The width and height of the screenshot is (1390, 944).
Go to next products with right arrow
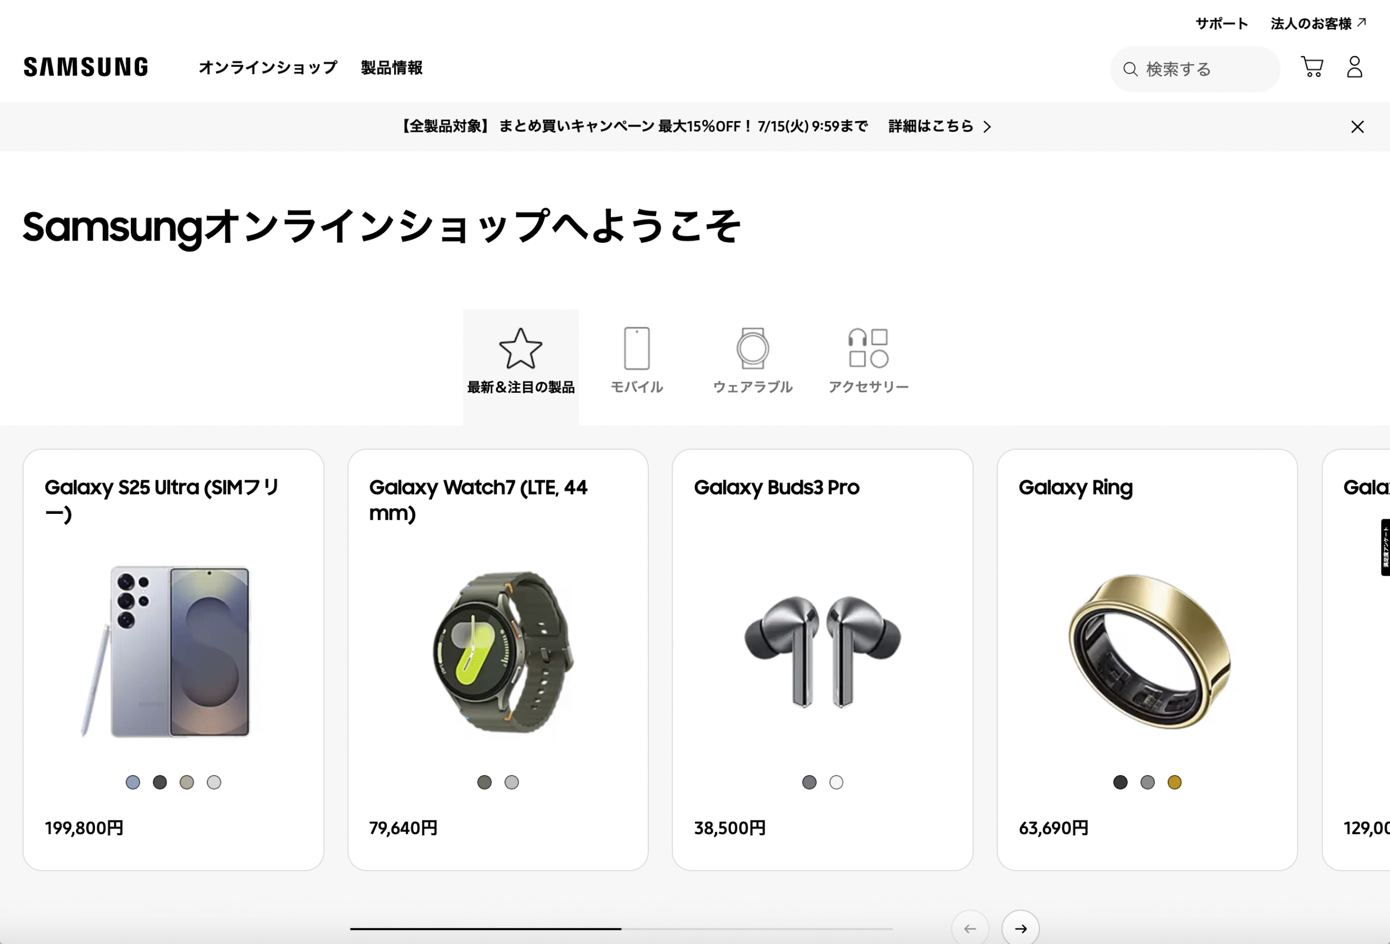[1020, 928]
